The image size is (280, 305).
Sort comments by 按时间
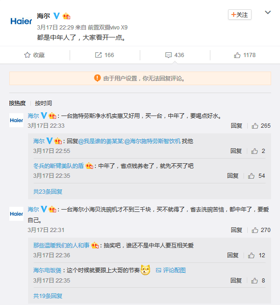click(x=43, y=103)
